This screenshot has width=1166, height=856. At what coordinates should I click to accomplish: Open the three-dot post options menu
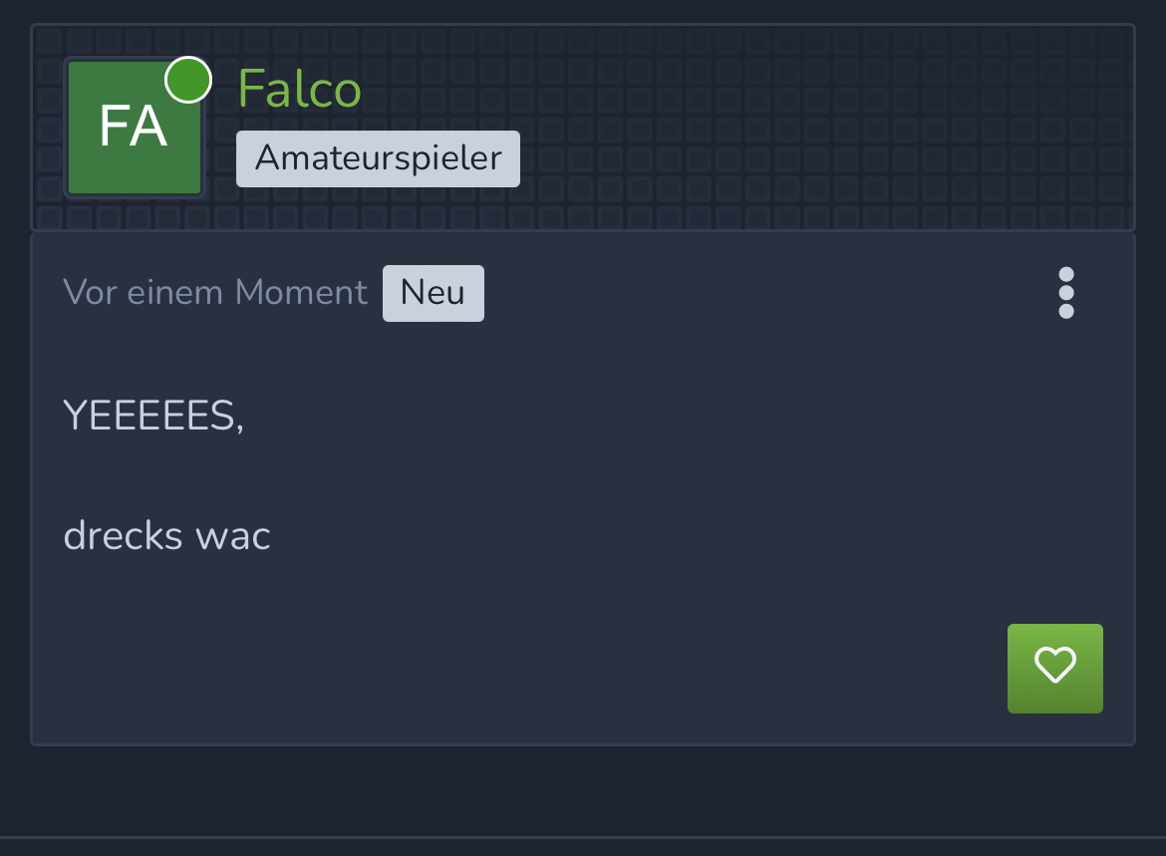(x=1065, y=292)
